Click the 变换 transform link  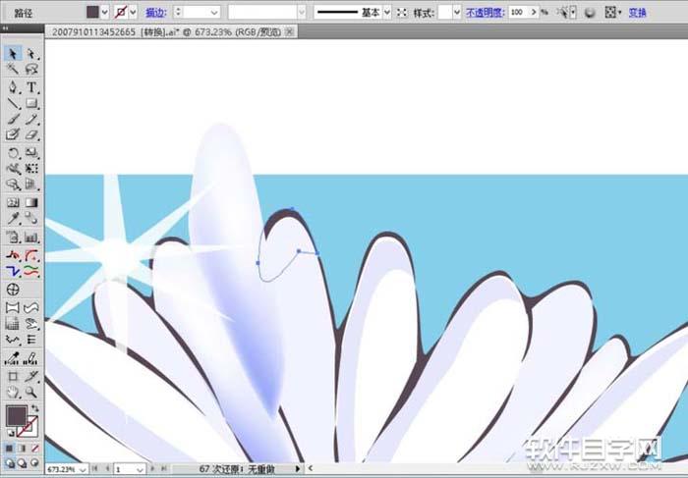click(x=638, y=12)
